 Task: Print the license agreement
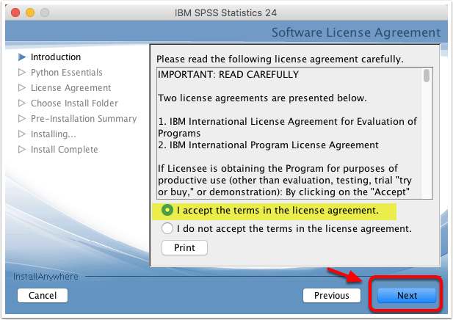point(184,247)
